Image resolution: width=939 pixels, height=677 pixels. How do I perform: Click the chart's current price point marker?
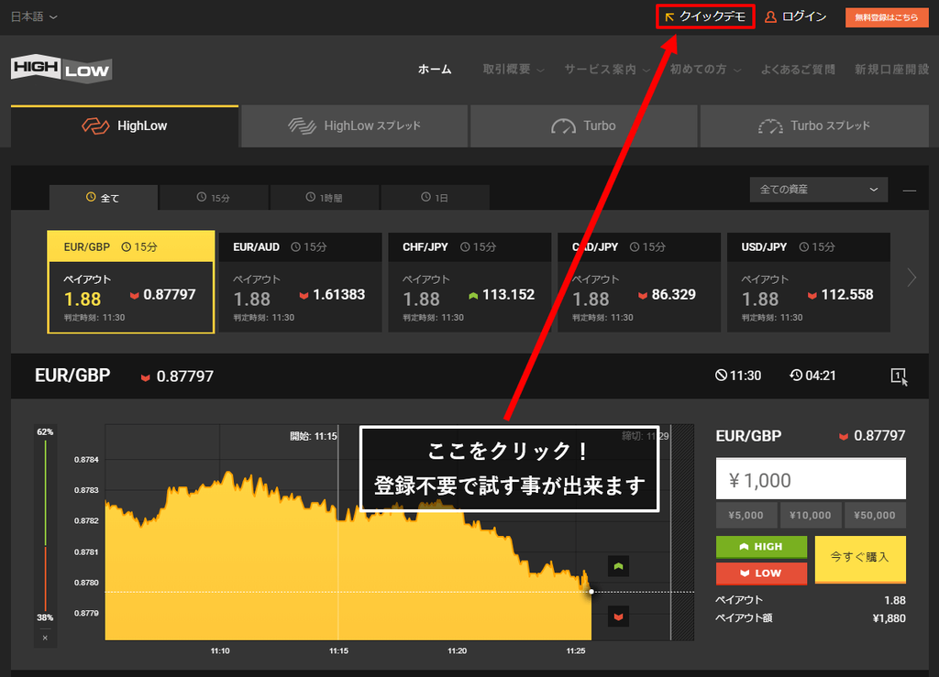click(591, 592)
